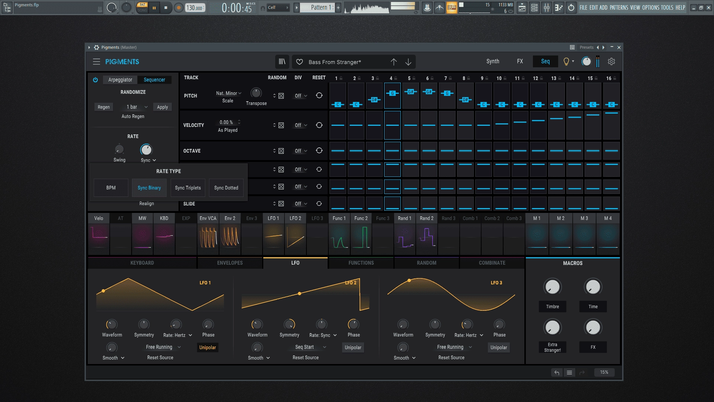The height and width of the screenshot is (402, 714).
Task: Open the FL Studio playlist icon
Action: pos(522,7)
